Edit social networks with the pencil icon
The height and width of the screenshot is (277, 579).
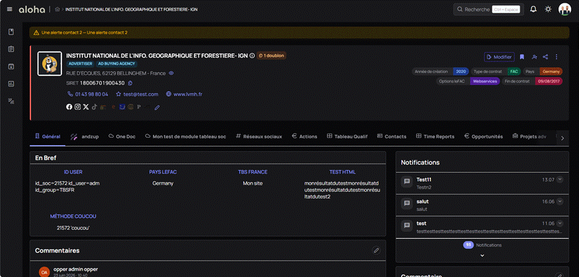(x=157, y=108)
